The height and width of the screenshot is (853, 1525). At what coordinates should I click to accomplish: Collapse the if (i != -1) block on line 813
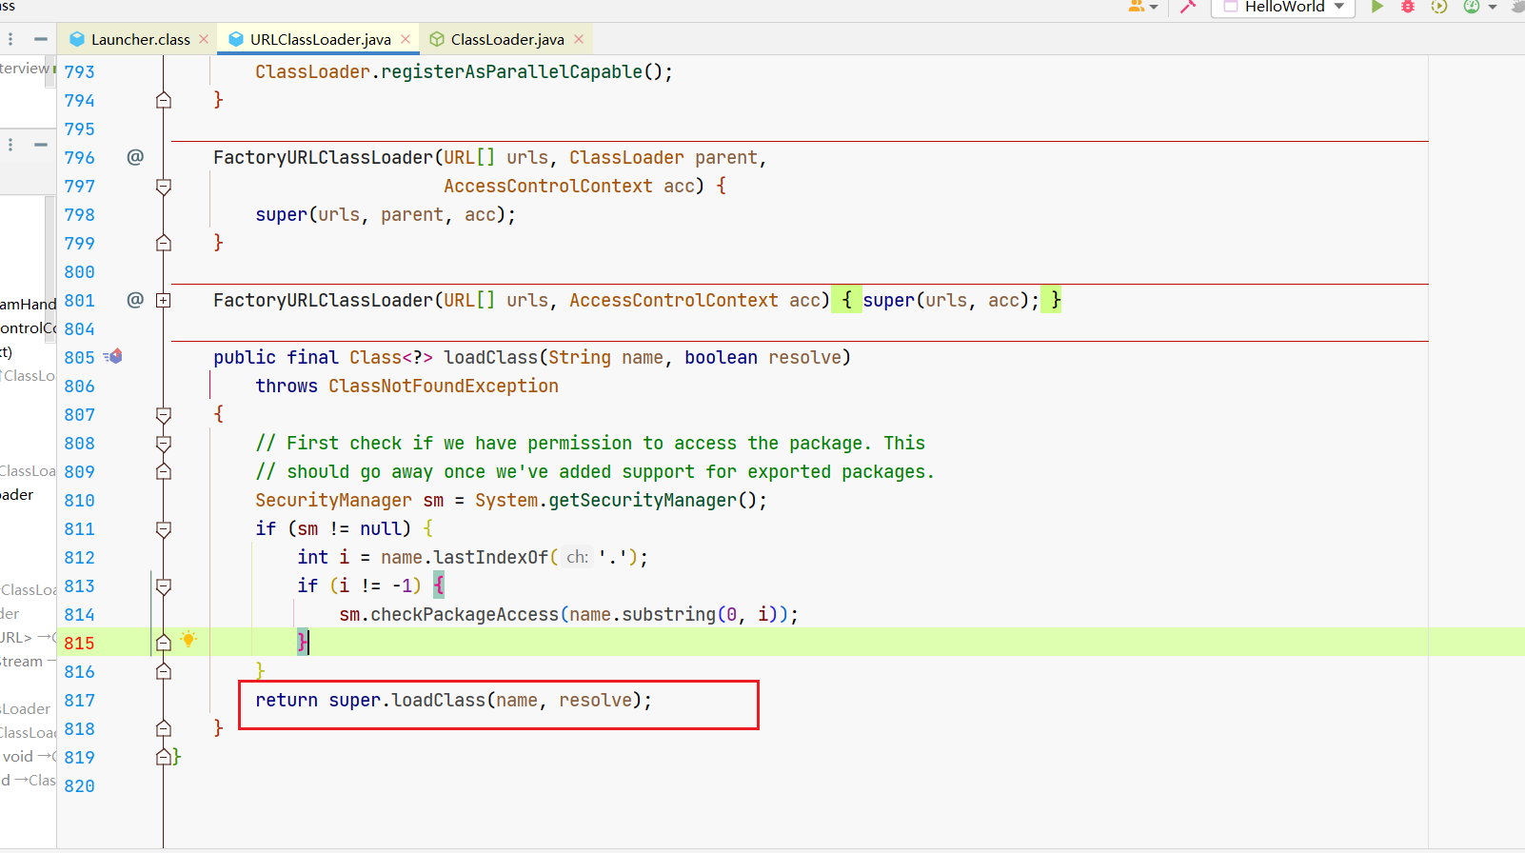coord(164,586)
